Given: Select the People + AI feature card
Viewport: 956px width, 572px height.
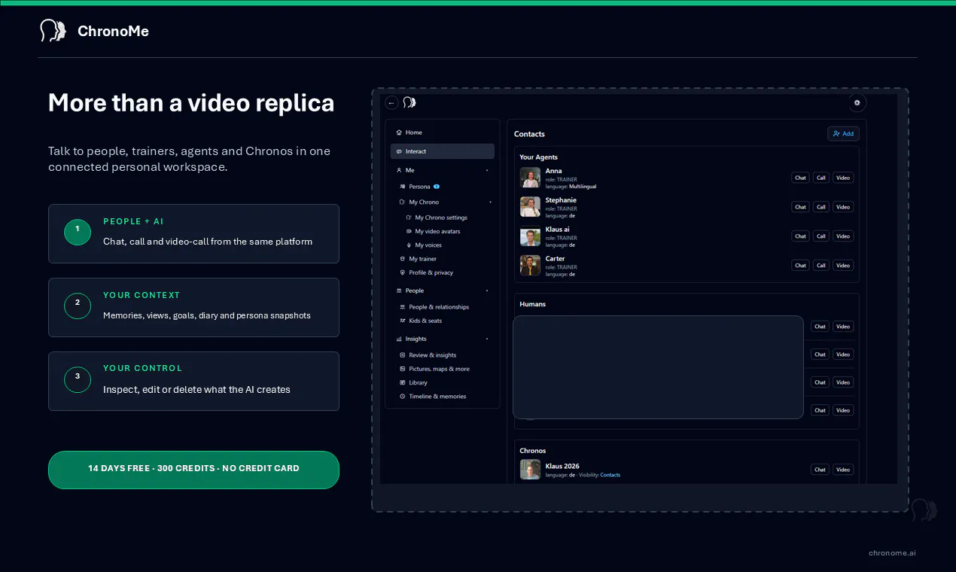Looking at the screenshot, I should tap(193, 234).
